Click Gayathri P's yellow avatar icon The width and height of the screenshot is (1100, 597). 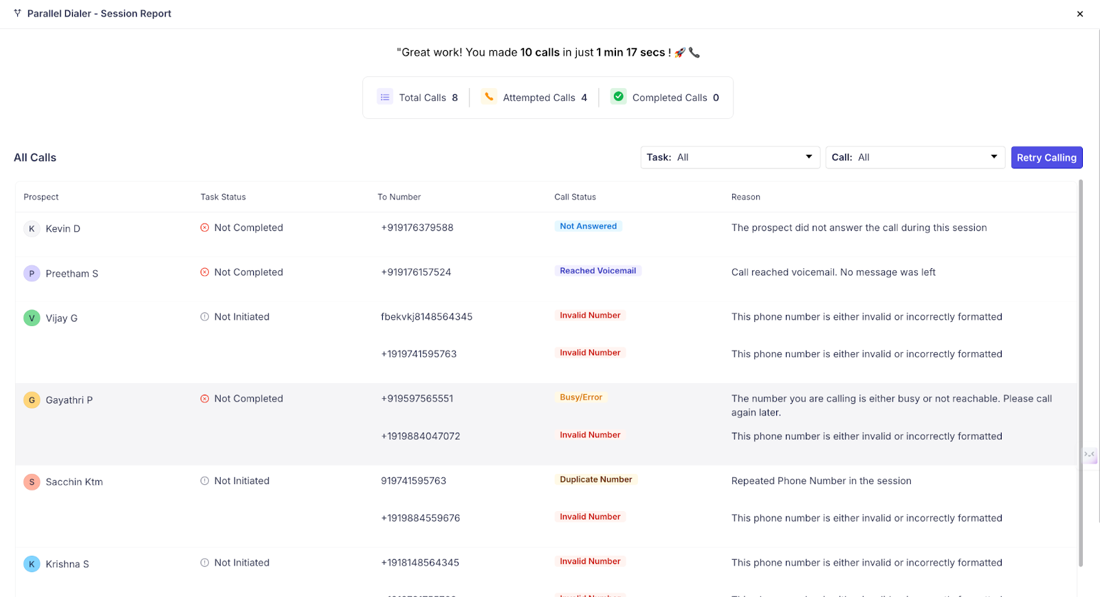coord(32,400)
